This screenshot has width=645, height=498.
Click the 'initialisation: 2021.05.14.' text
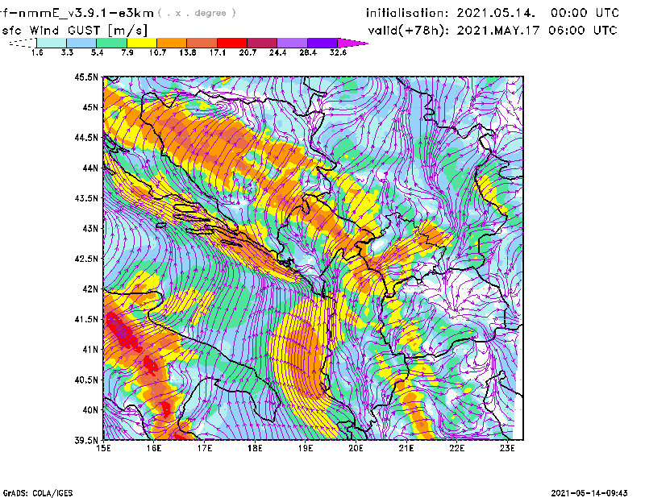451,13
